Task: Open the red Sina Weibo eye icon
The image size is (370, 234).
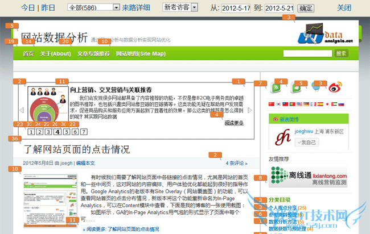Action: point(335,87)
